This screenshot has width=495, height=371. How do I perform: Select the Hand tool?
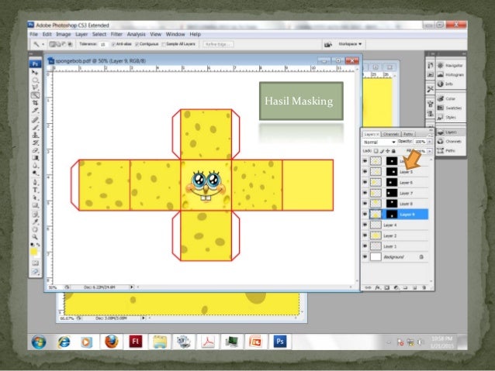35,229
